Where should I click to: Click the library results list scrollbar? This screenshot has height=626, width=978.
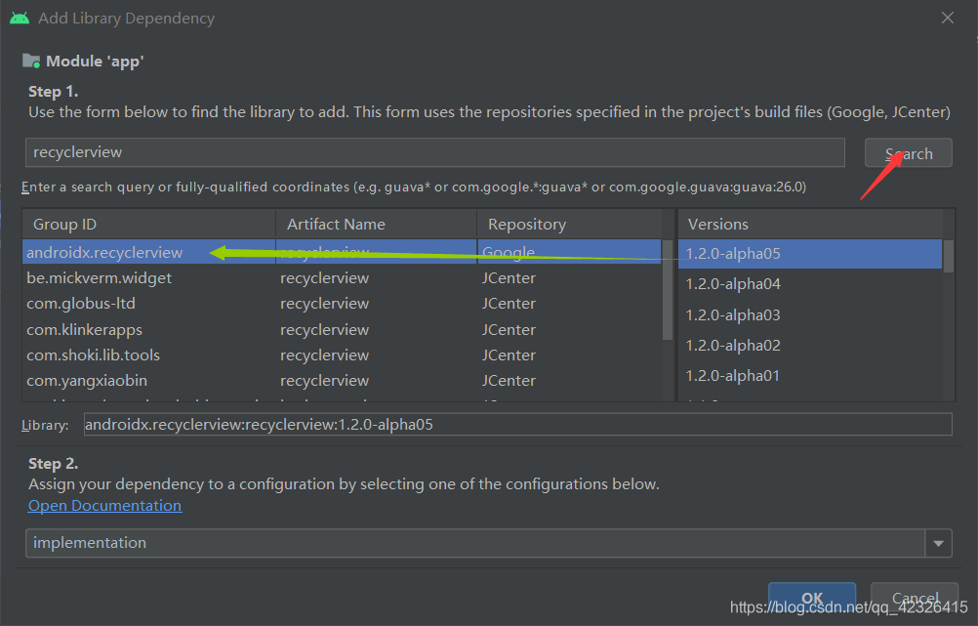[x=668, y=290]
